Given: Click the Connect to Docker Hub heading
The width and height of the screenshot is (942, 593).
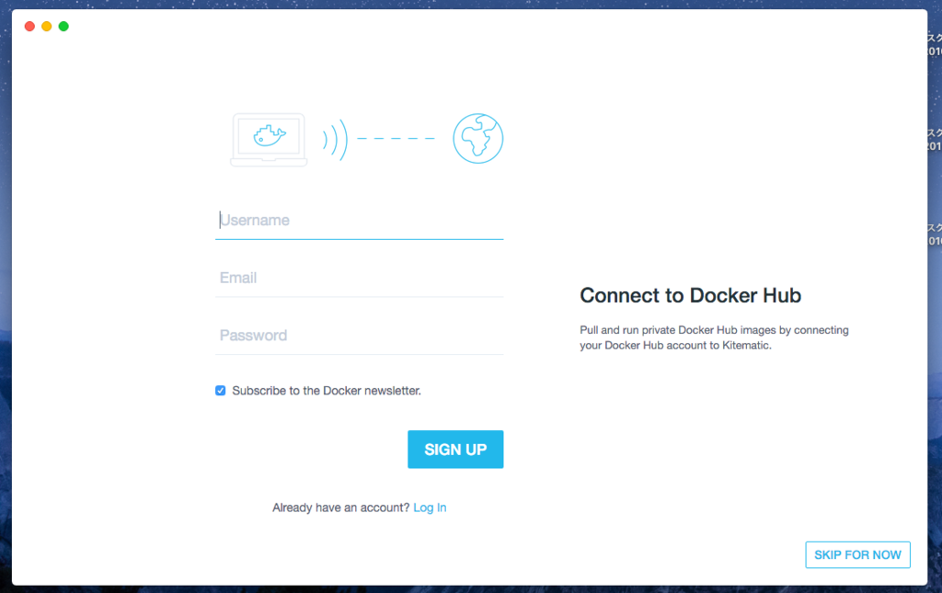Looking at the screenshot, I should click(690, 295).
